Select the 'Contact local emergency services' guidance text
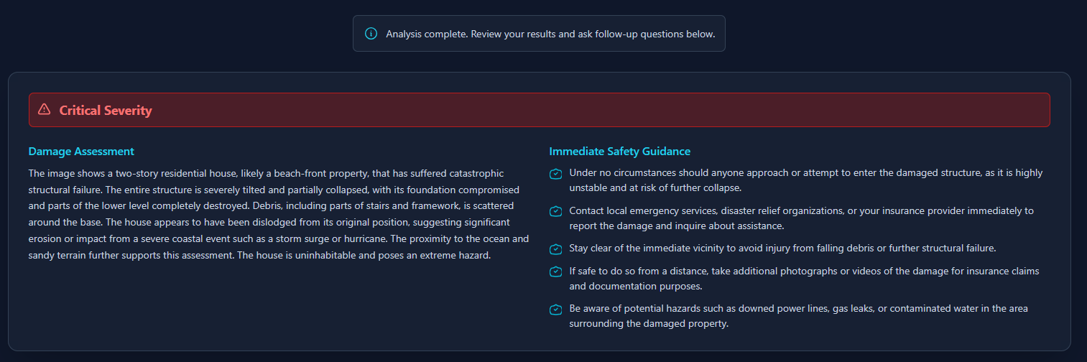1087x362 pixels. pos(802,218)
